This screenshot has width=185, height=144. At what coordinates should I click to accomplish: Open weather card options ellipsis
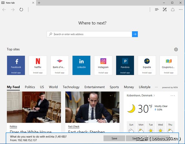tap(173, 95)
